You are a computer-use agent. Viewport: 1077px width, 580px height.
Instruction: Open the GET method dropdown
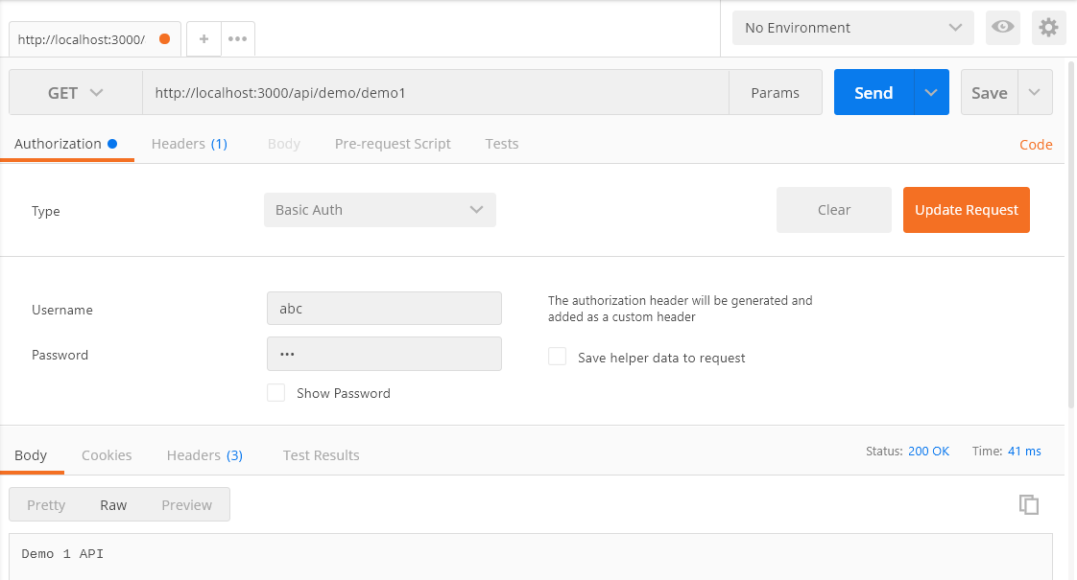click(x=76, y=93)
